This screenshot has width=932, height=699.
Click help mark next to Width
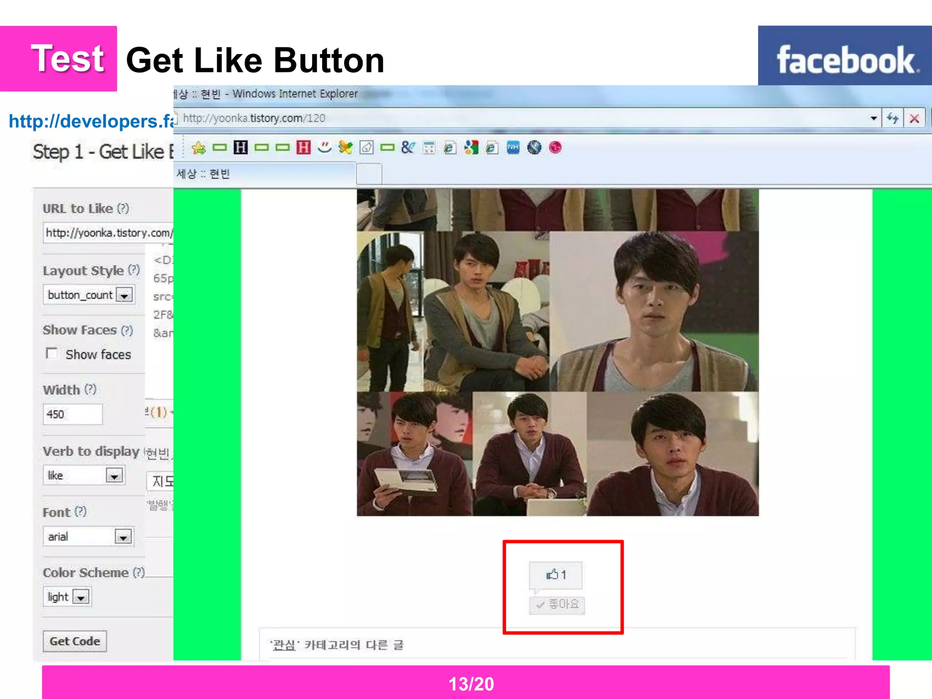tap(91, 389)
